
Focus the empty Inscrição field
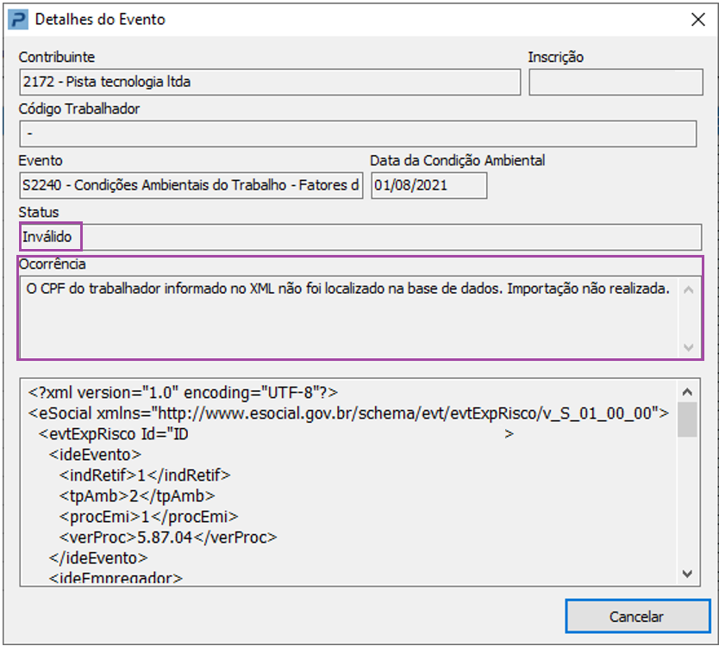pyautogui.click(x=616, y=83)
